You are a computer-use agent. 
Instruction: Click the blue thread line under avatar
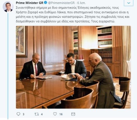[8, 66]
